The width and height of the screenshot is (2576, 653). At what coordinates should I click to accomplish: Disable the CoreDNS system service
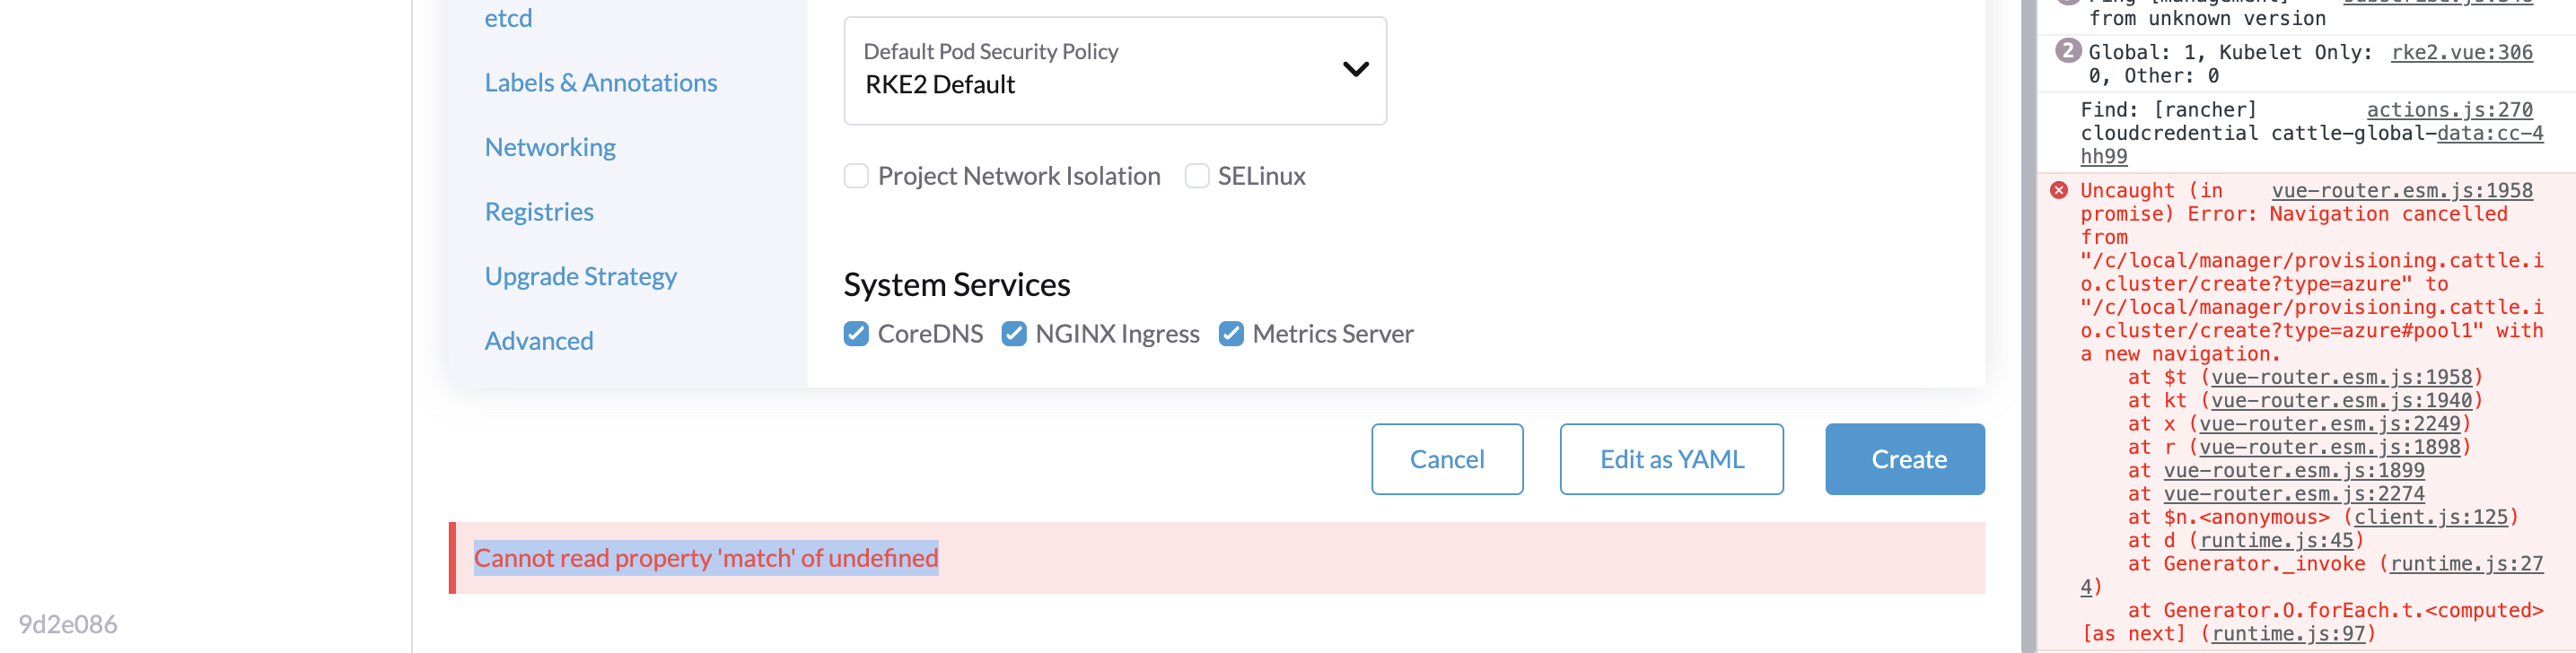pos(856,333)
